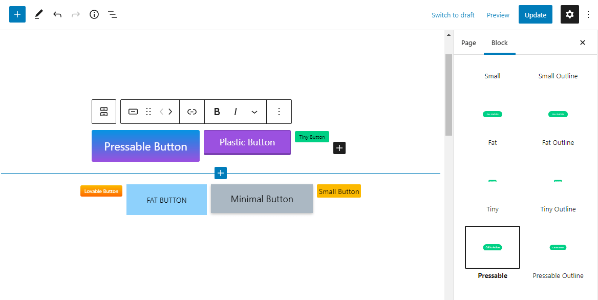Bold the button text

[x=217, y=111]
